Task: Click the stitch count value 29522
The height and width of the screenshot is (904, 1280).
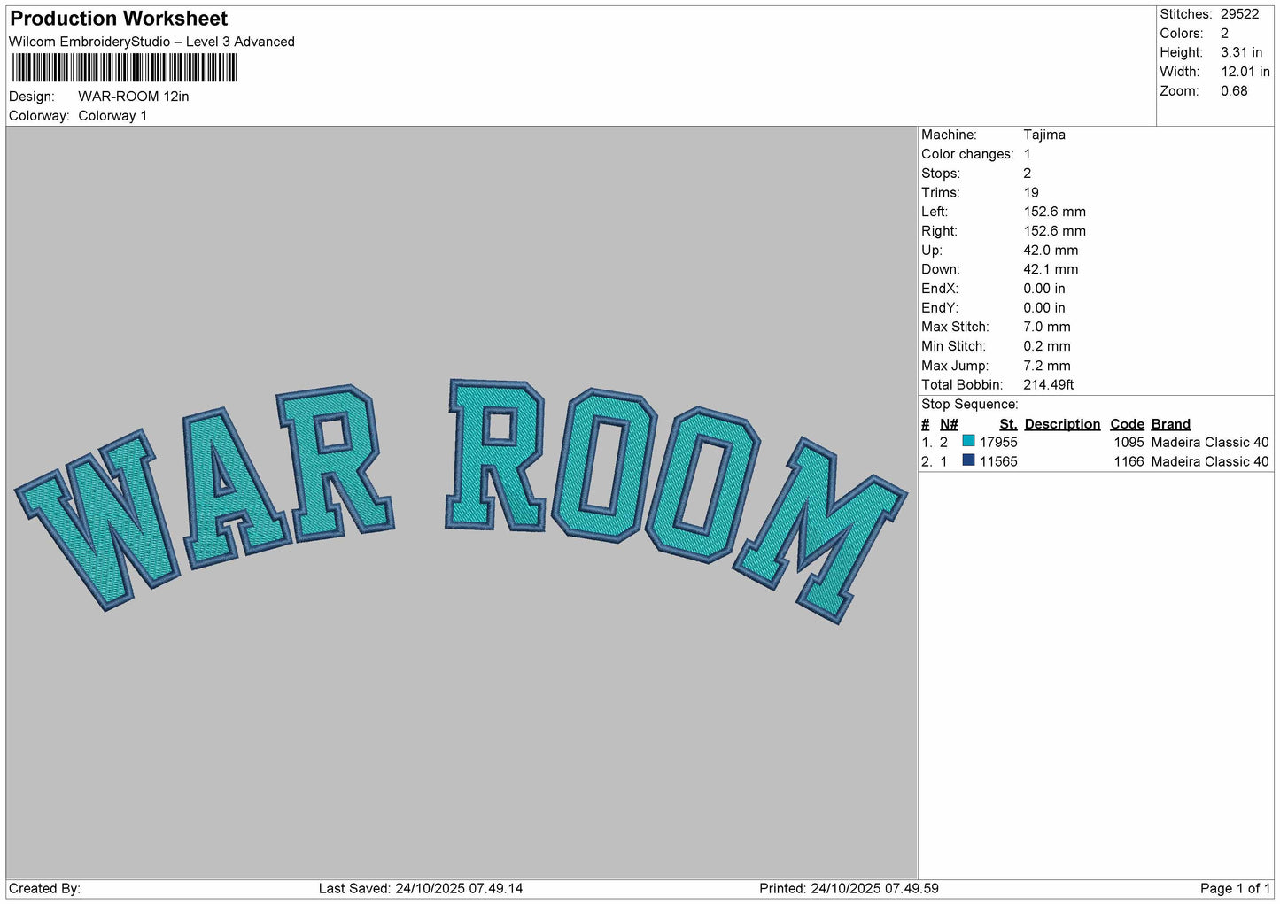Action: point(1239,14)
